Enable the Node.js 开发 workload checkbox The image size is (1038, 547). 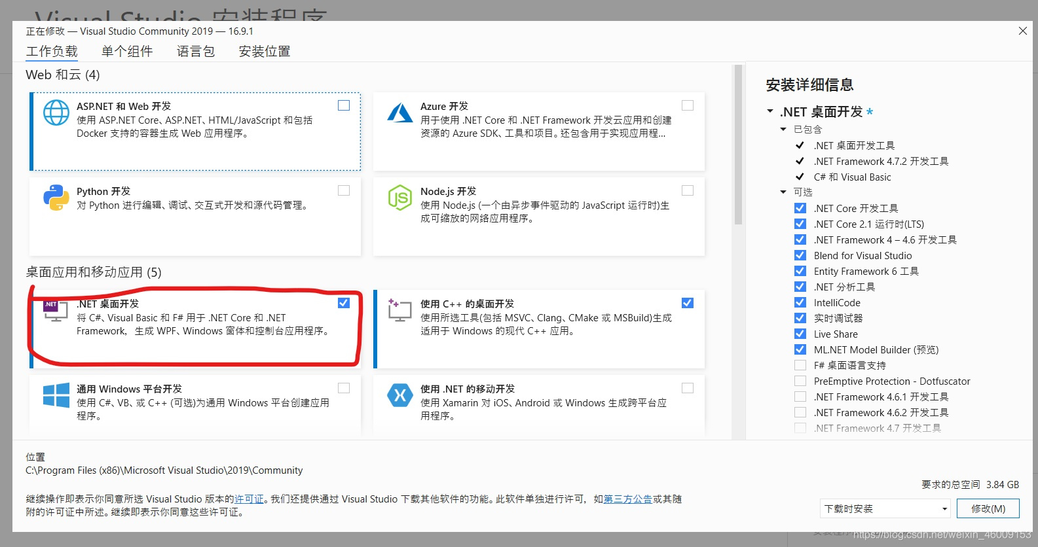(x=688, y=190)
